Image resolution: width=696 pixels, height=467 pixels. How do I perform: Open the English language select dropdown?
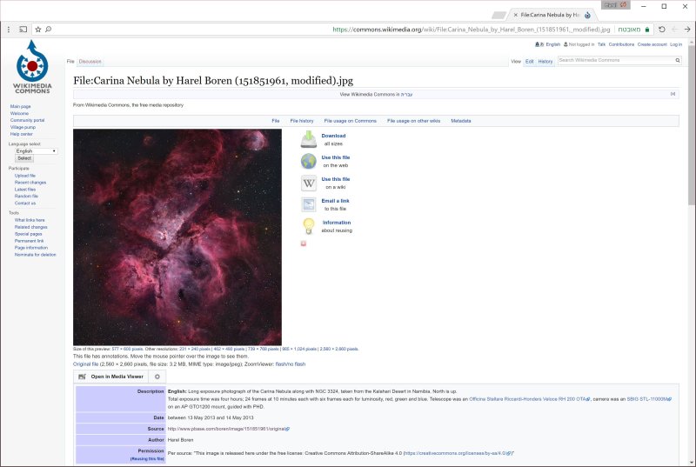point(36,151)
